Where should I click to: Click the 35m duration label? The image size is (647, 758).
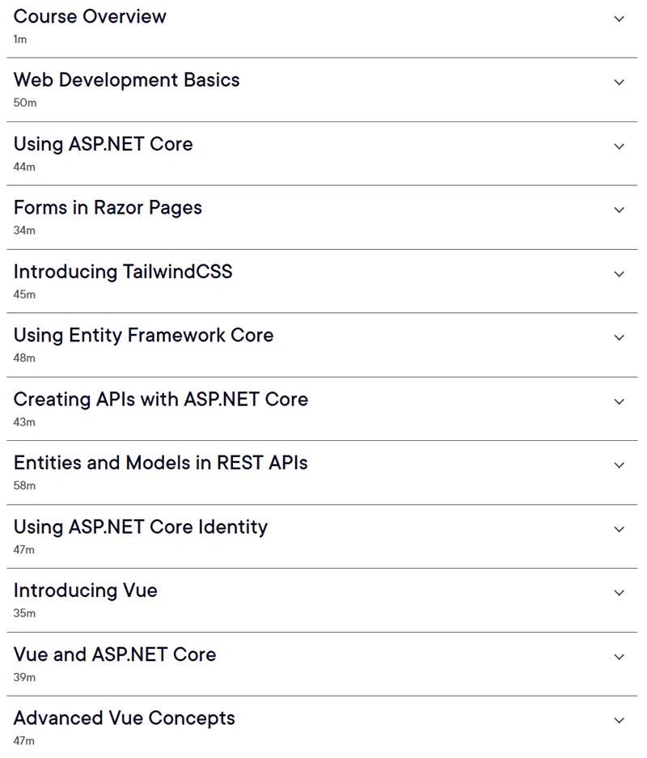[x=24, y=613]
